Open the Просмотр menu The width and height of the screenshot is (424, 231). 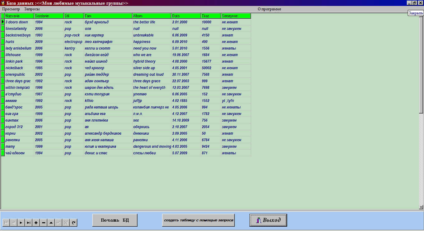11,9
